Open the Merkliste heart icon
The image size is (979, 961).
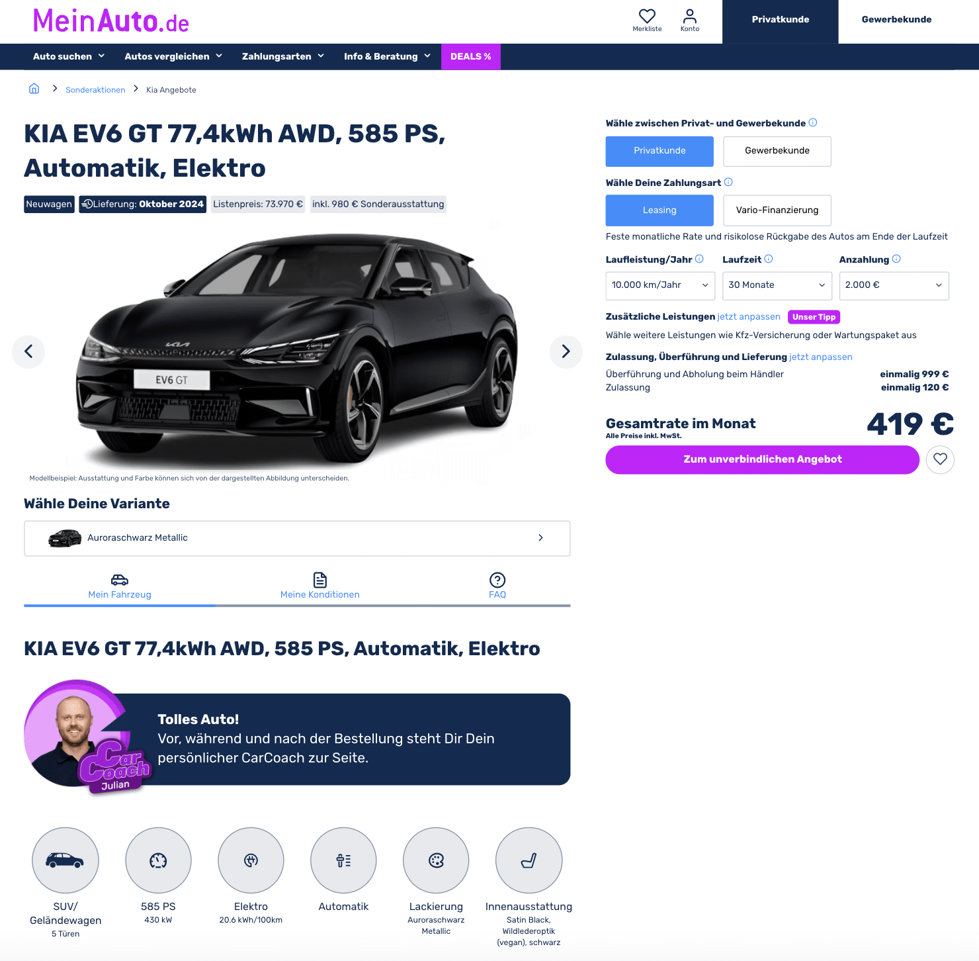click(647, 20)
